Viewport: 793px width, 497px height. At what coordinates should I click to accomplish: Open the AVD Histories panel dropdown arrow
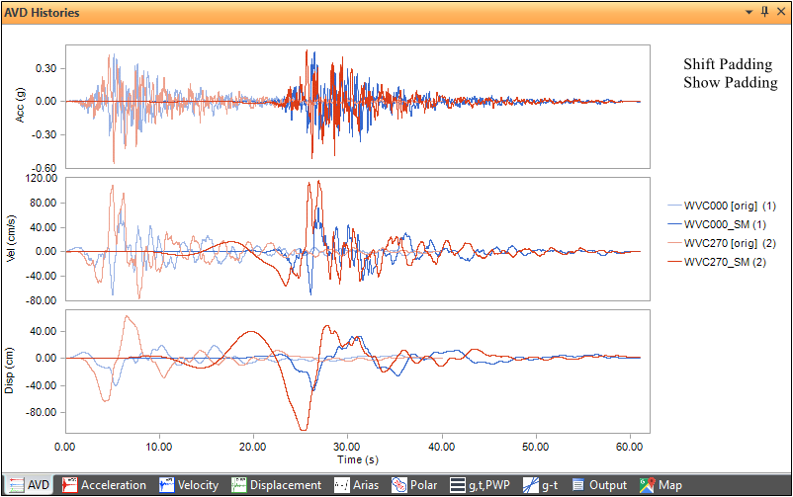pyautogui.click(x=747, y=13)
